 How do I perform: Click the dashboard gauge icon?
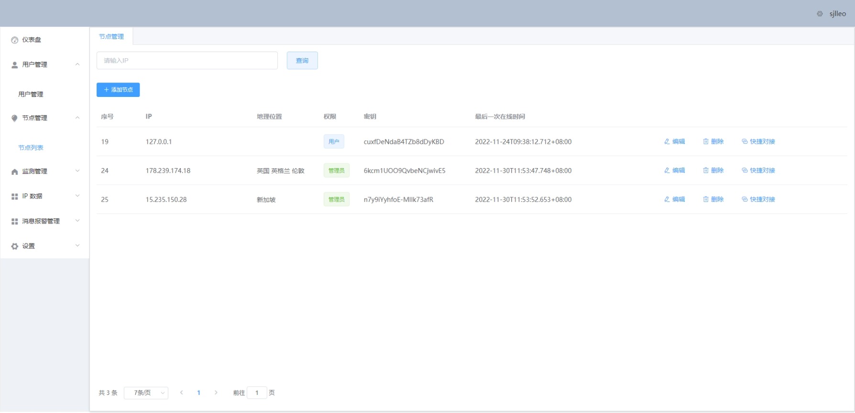point(15,40)
